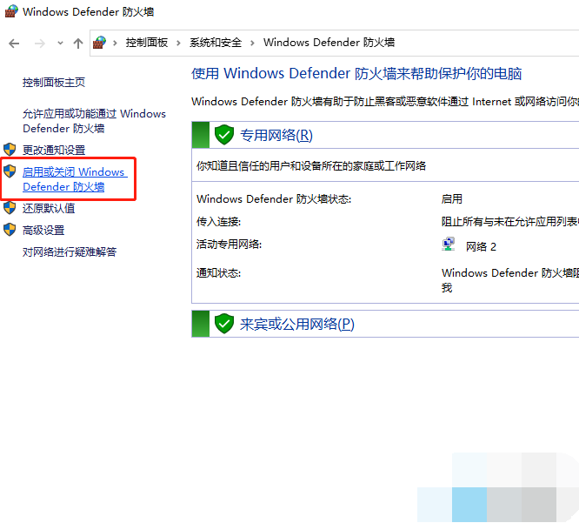Click the shield icon beside 还原默认值

click(10, 208)
